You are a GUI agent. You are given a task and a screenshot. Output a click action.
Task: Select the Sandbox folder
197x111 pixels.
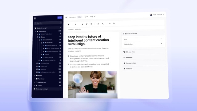click(43, 69)
